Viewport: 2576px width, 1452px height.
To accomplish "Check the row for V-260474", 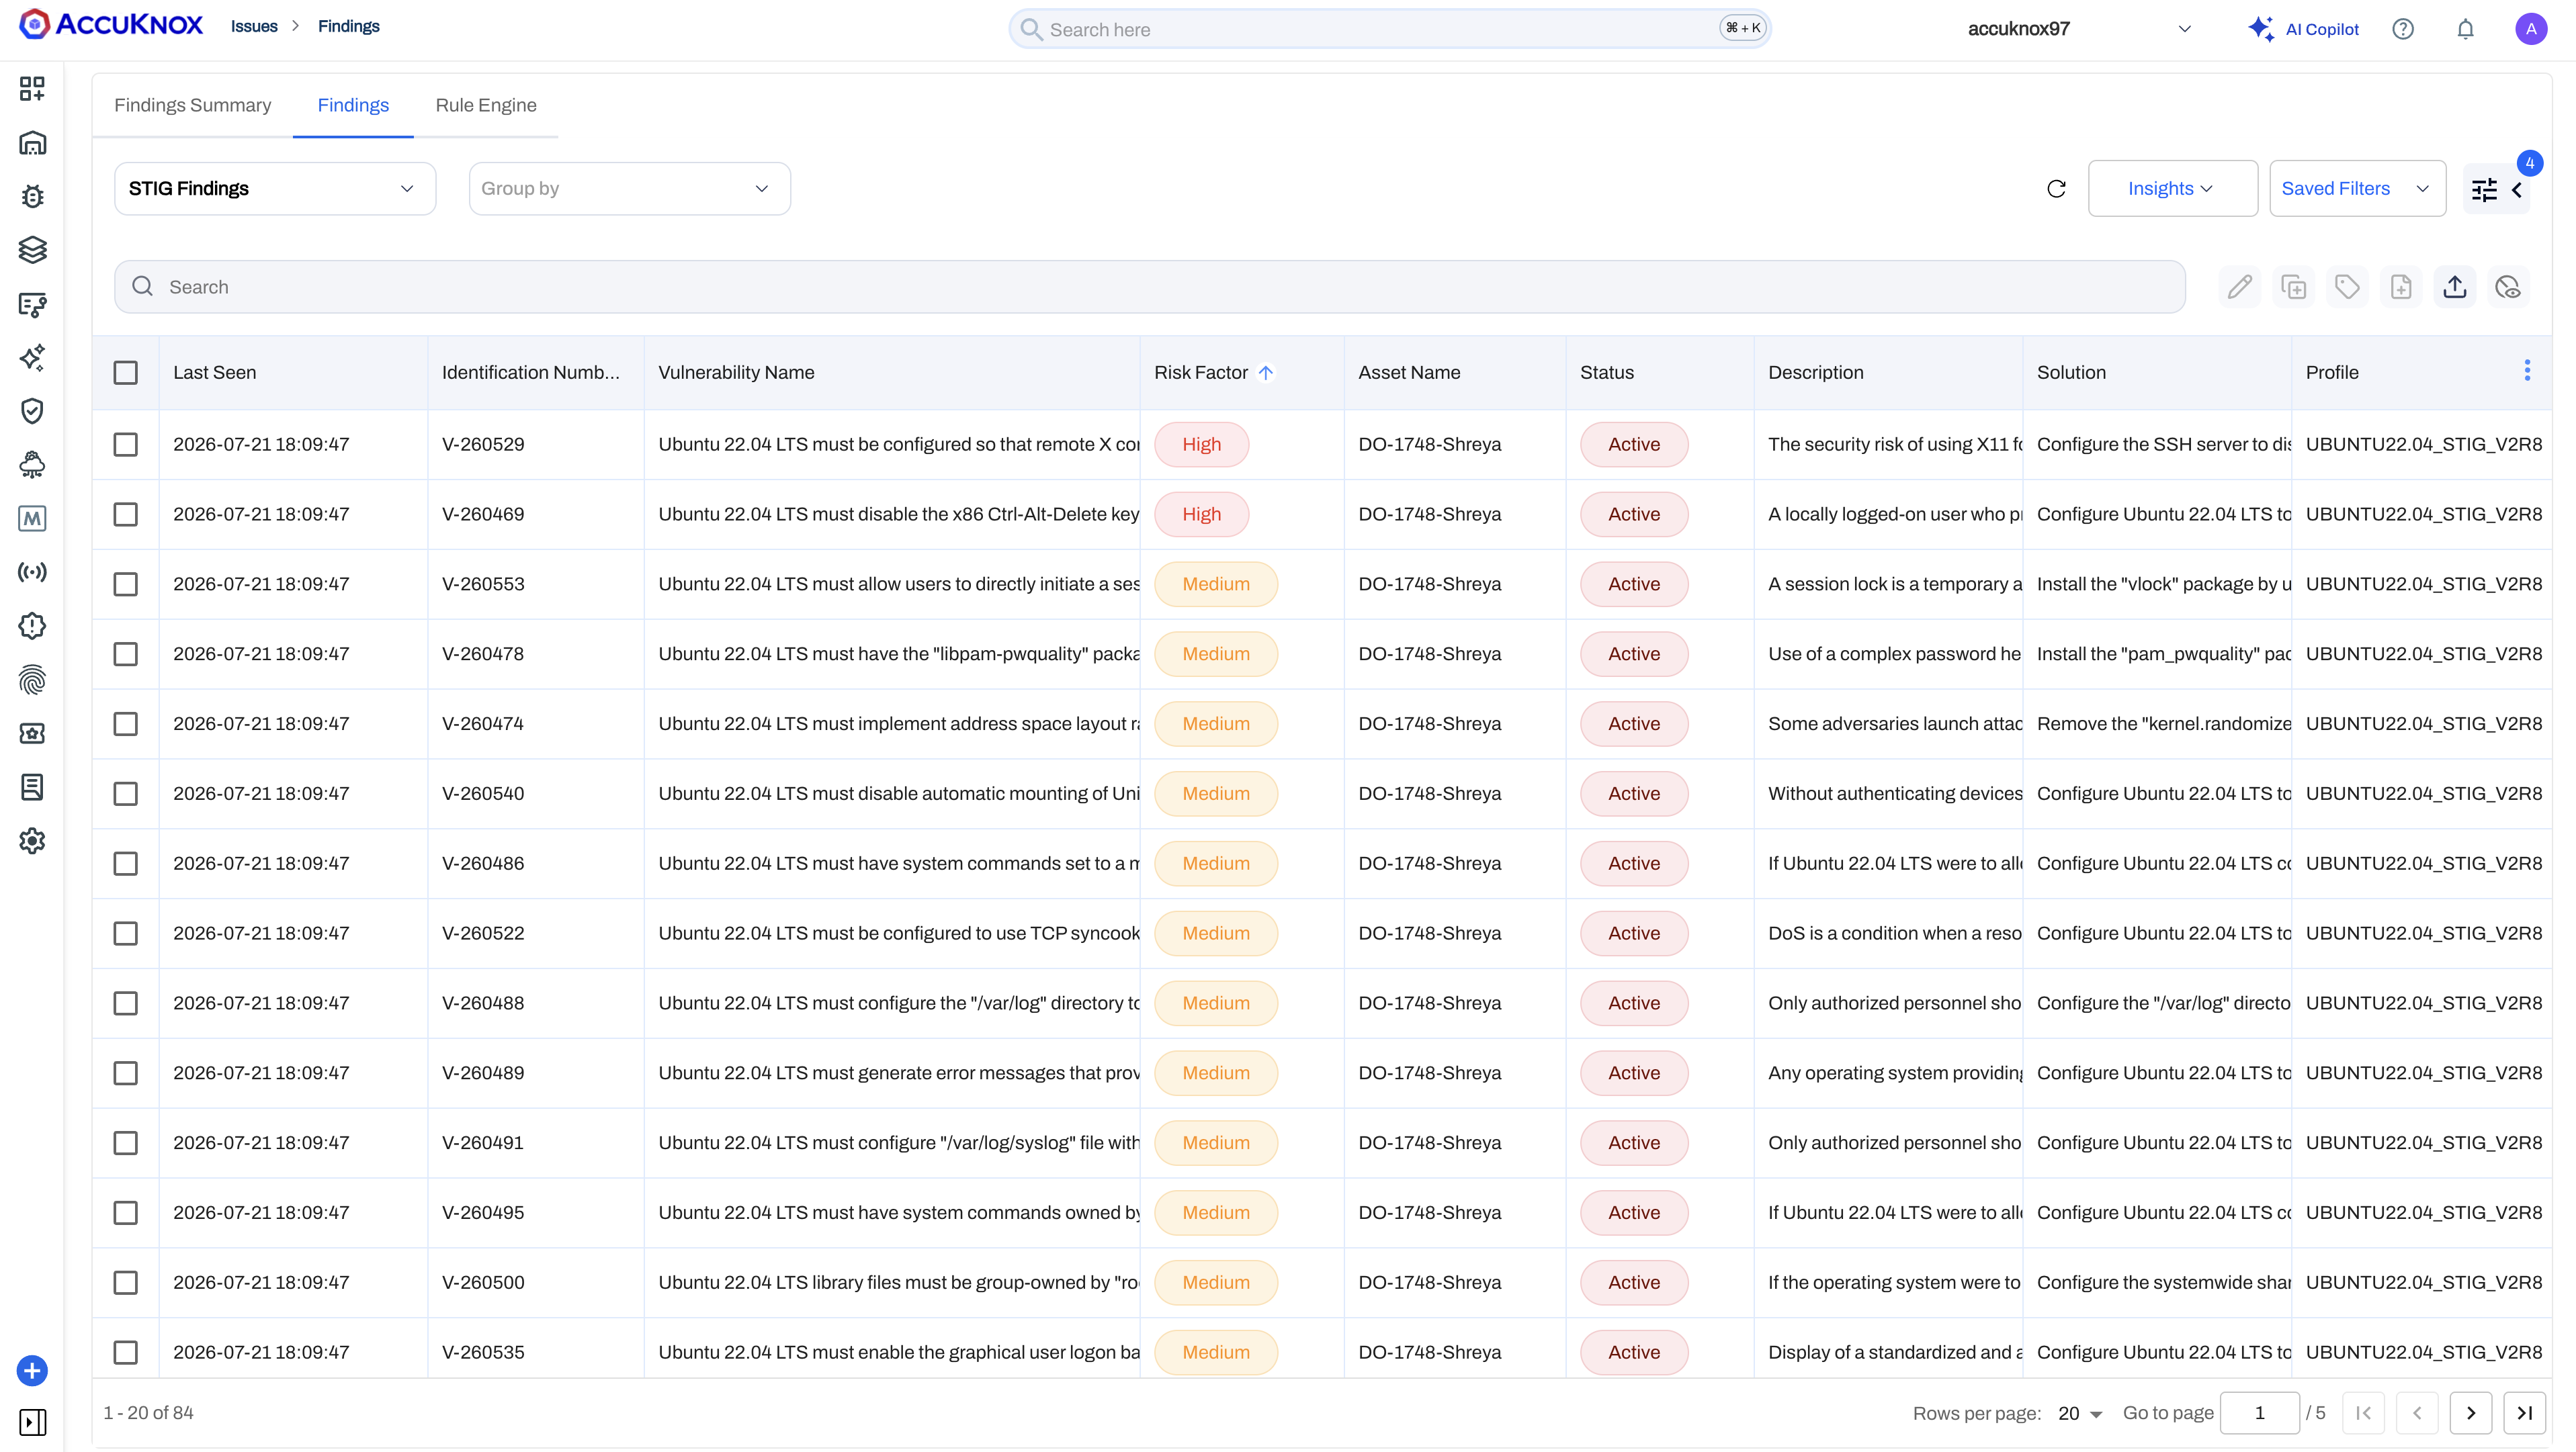I will tap(125, 723).
